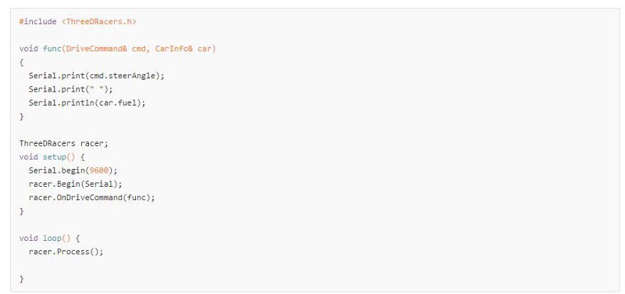Image resolution: width=625 pixels, height=294 pixels.
Task: Click the opening brace below func
Action: point(22,63)
